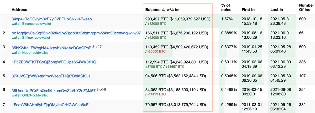Open address 34xp4vRoCGJym3xR7yCVPFHoCNxv4Twseo
315x113 pixels.
51,19
